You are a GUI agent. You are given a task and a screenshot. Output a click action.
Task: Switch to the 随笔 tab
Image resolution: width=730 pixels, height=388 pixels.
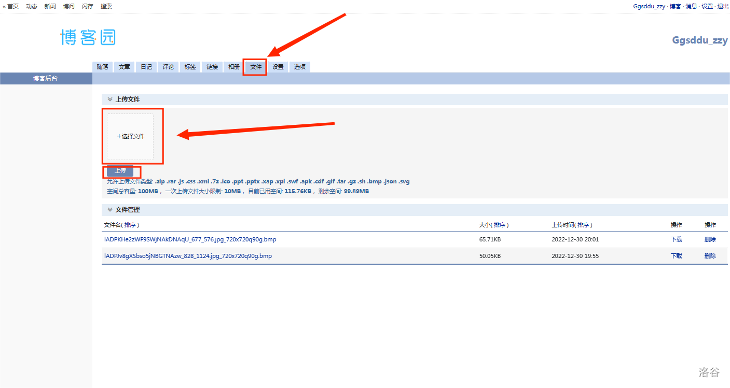(102, 67)
